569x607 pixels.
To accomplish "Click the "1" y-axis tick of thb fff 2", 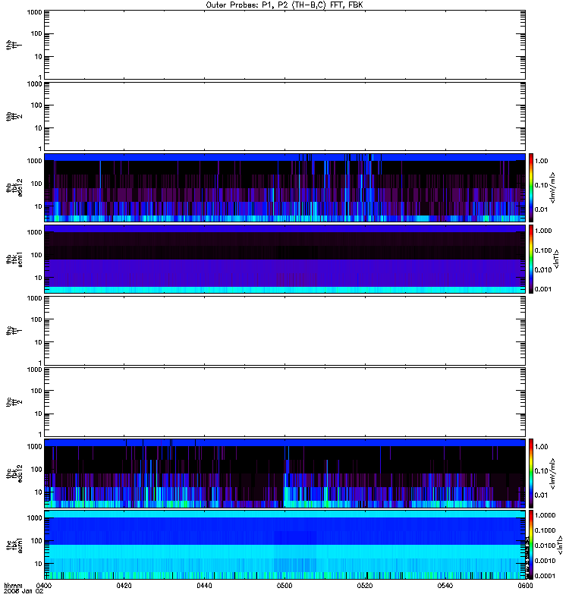I will coord(40,149).
